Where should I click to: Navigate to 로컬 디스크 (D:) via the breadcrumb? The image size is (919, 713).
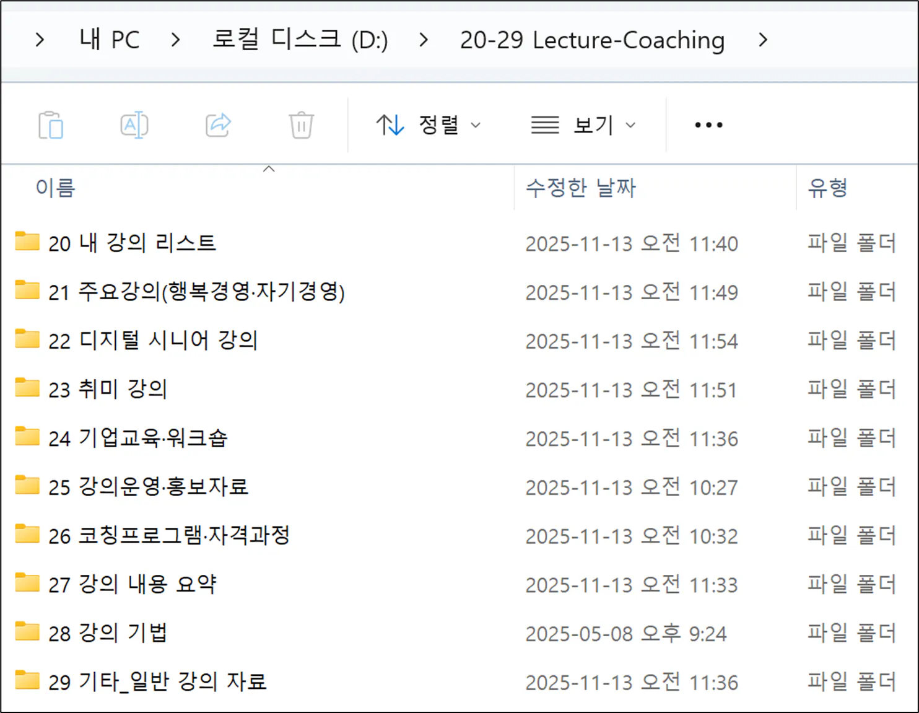click(x=300, y=40)
